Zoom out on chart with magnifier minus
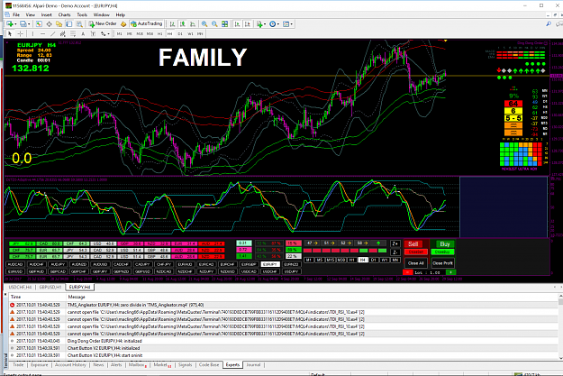This screenshot has height=376, width=563. [214, 23]
